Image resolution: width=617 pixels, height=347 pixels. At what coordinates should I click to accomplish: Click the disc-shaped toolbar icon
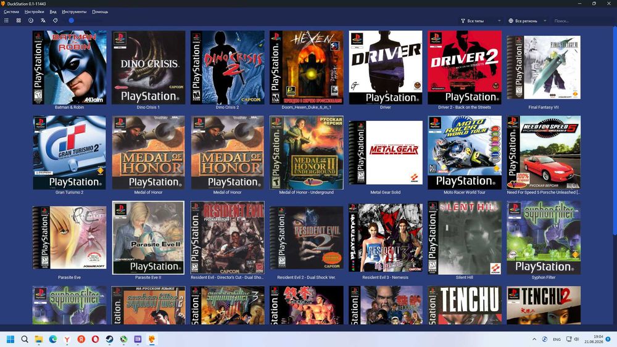tap(31, 20)
